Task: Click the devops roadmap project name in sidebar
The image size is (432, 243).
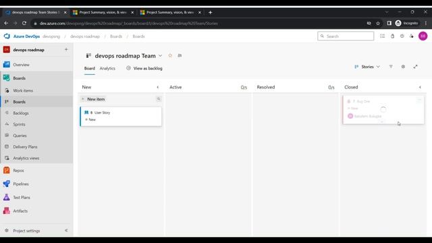Action: tap(28, 50)
